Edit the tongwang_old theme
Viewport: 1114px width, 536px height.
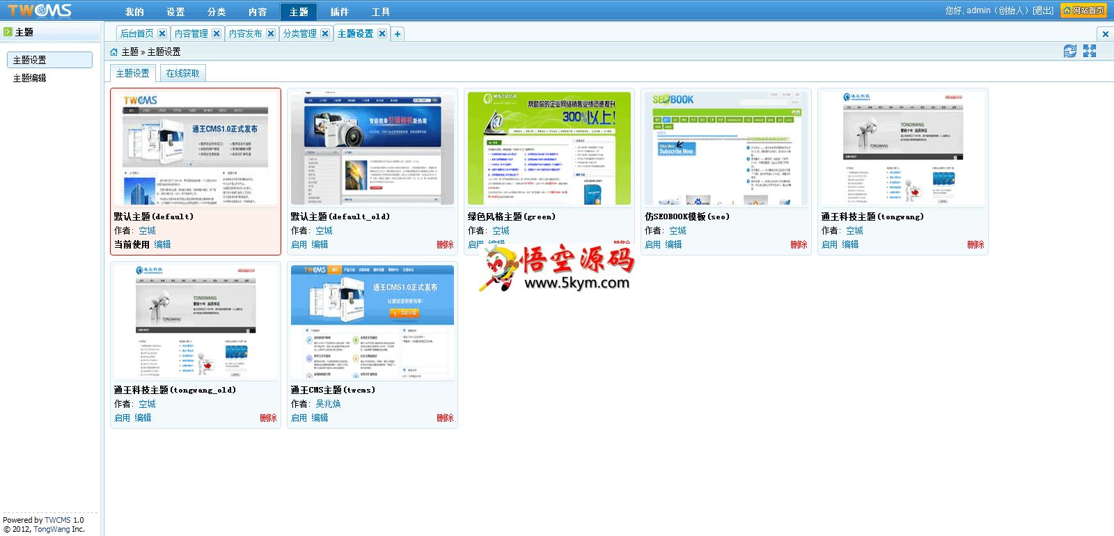[143, 418]
